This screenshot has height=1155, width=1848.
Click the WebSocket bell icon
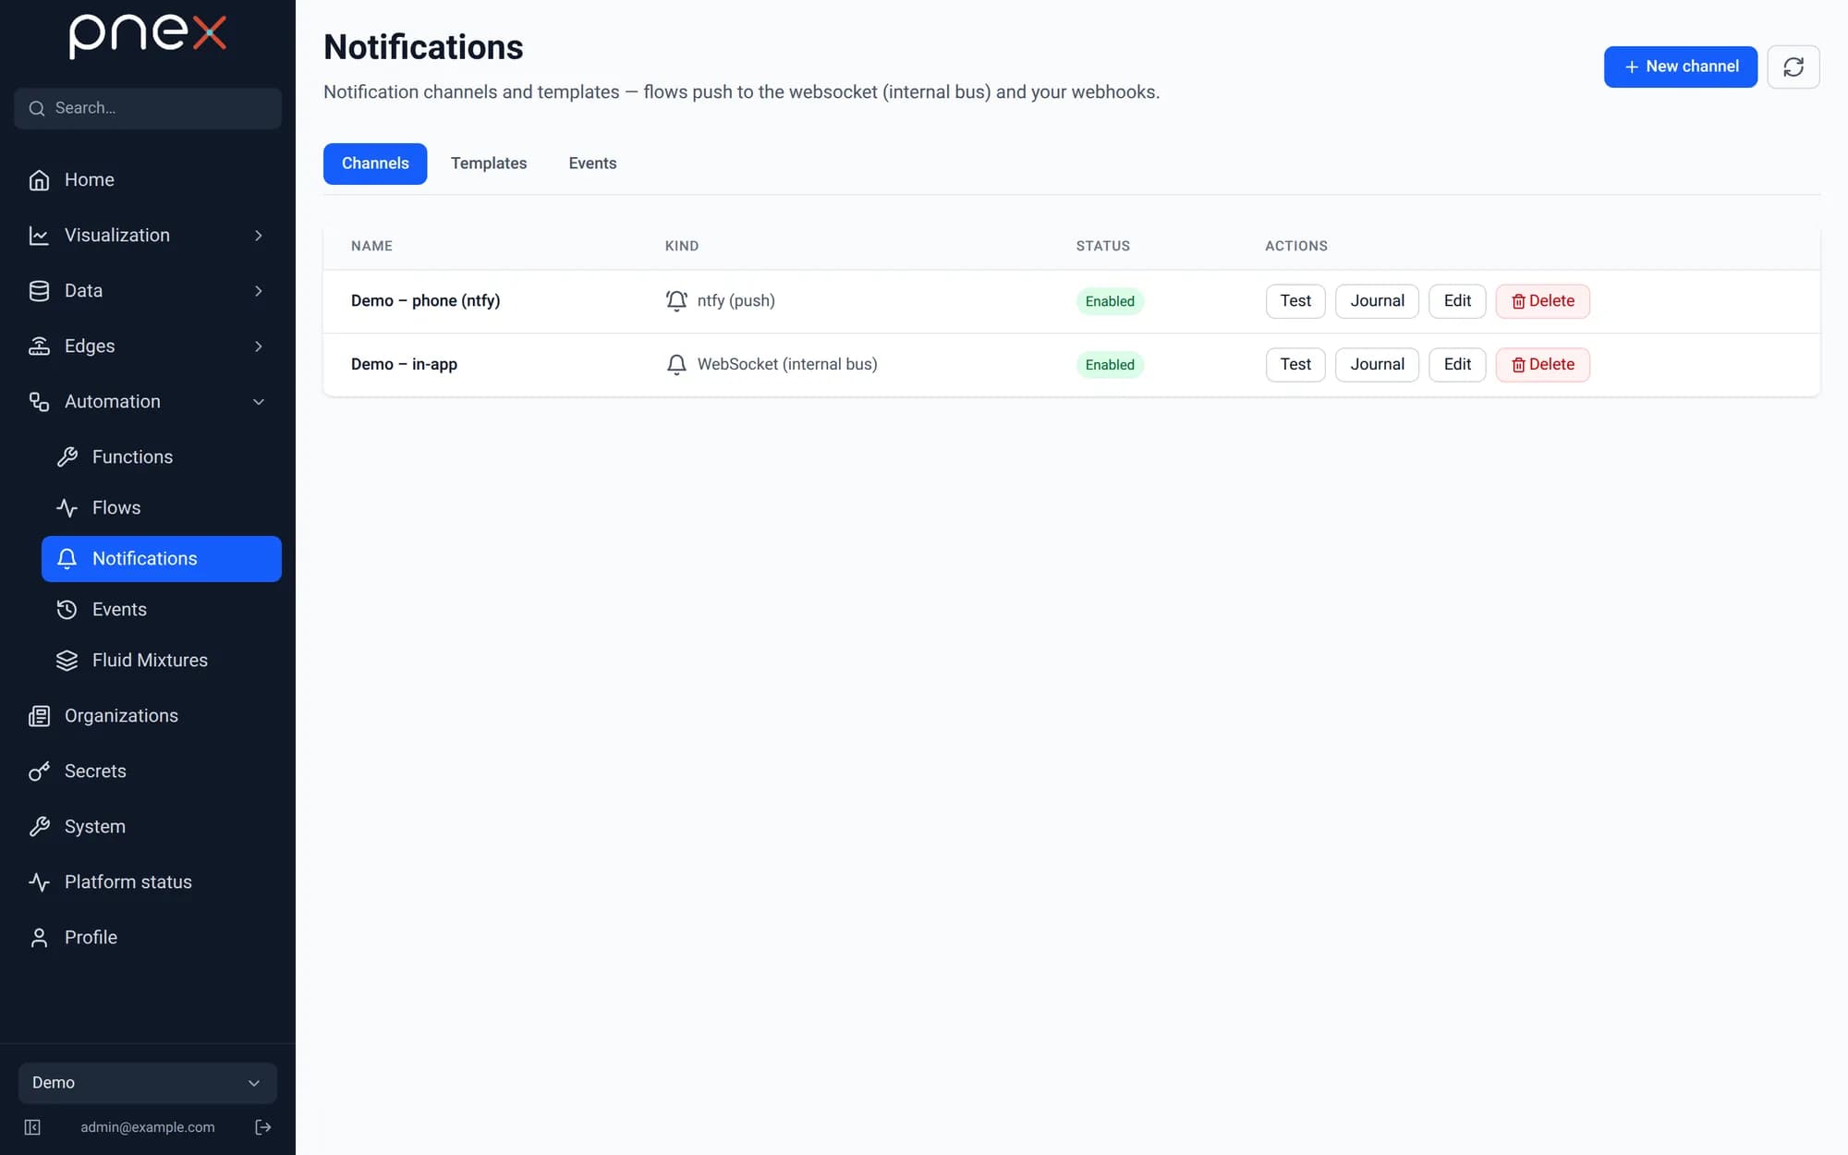676,364
